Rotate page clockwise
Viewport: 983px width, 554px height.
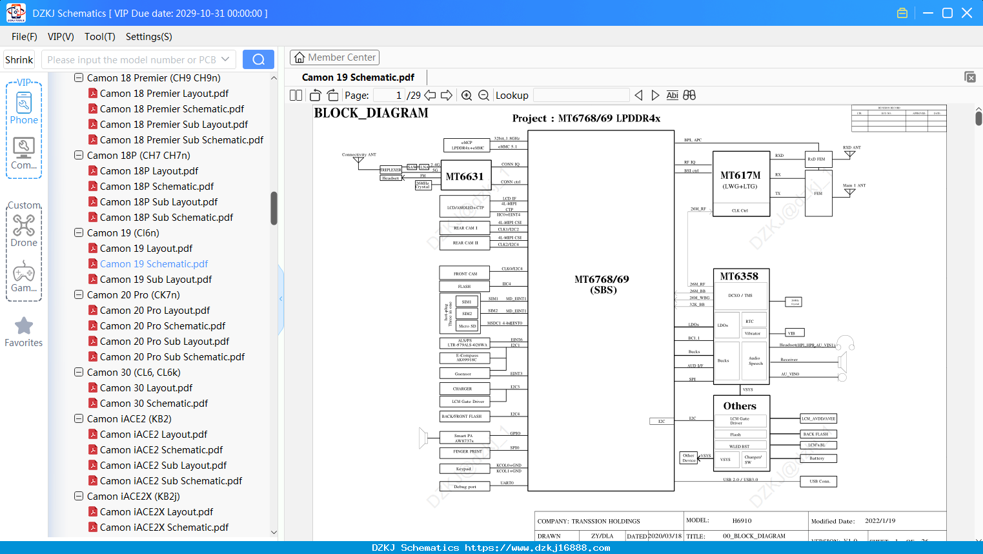point(332,96)
